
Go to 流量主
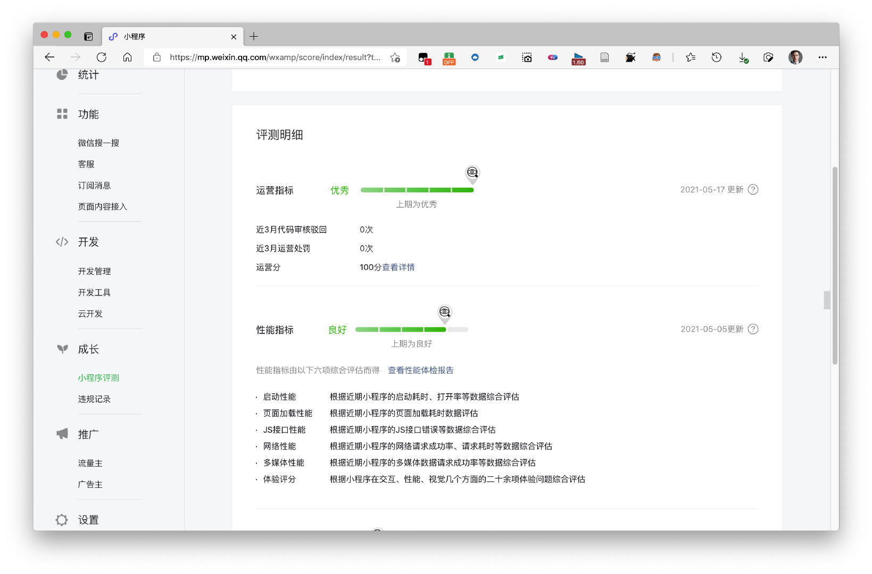90,463
